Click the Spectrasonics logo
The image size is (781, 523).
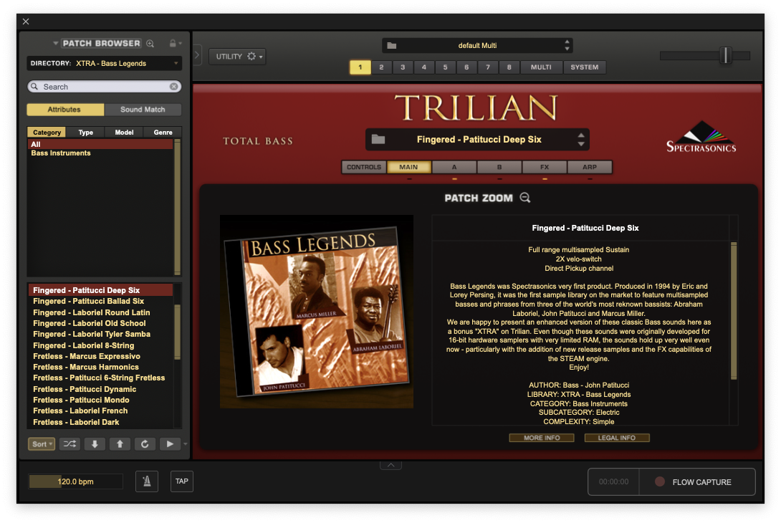point(701,136)
